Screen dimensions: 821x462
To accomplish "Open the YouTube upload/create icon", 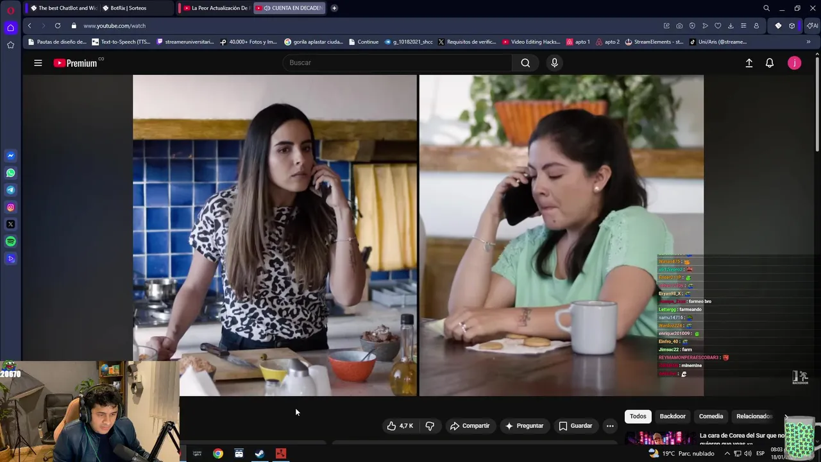I will 749,63.
